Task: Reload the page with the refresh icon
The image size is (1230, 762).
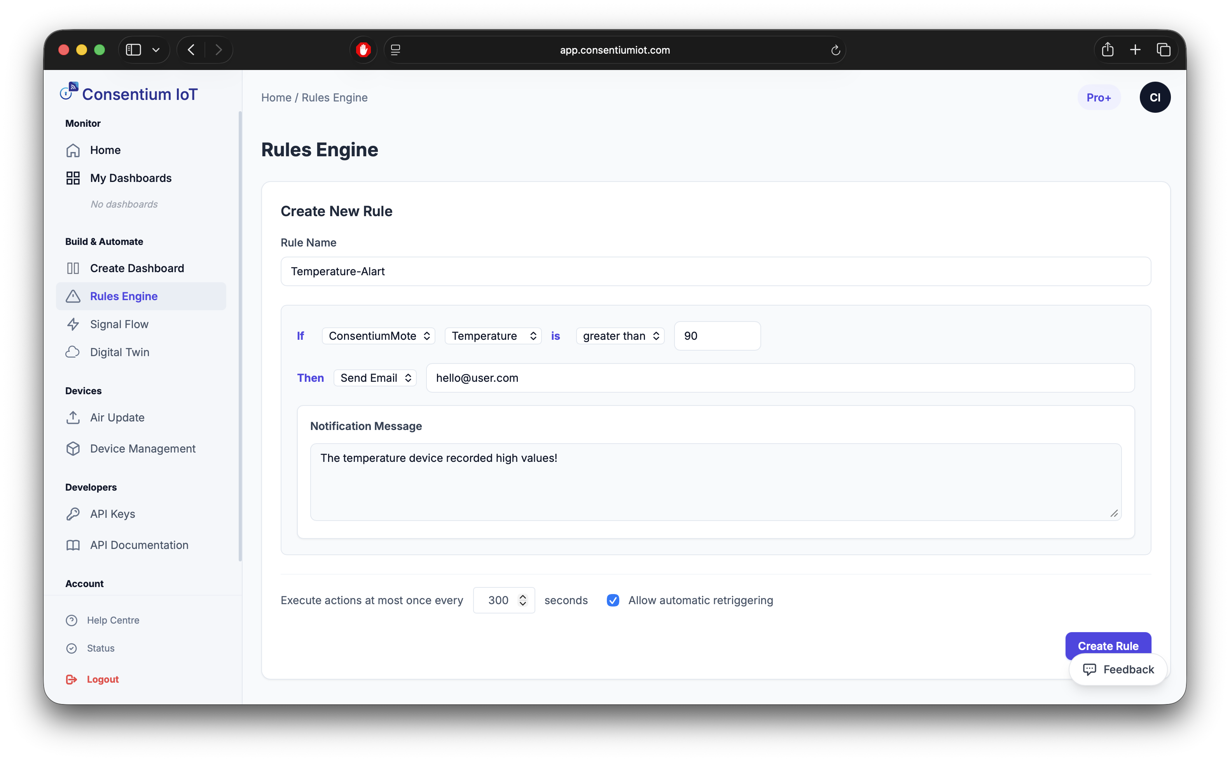Action: [x=835, y=50]
